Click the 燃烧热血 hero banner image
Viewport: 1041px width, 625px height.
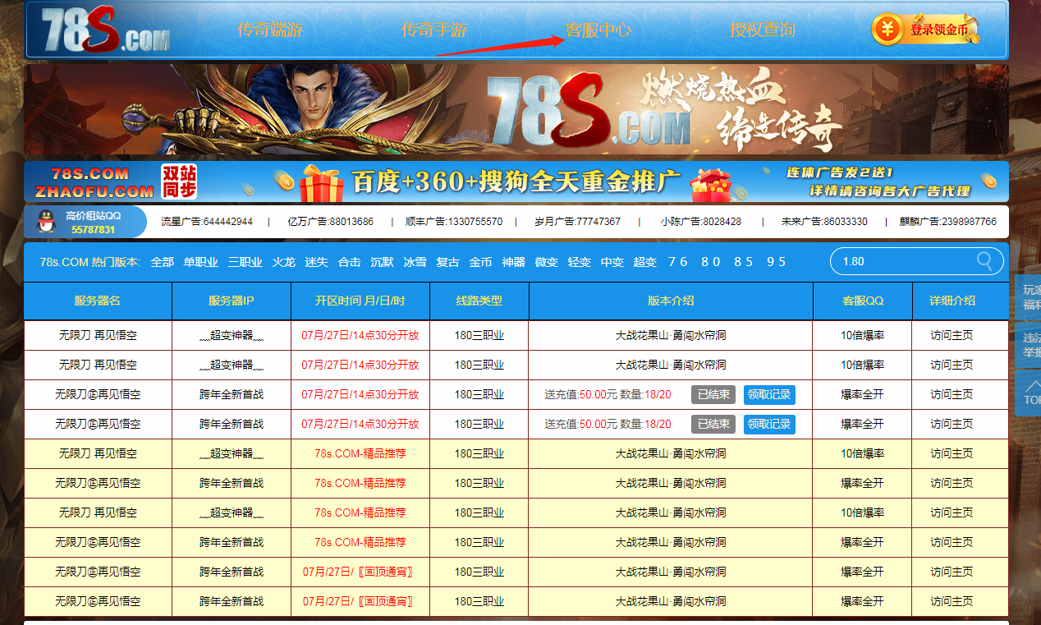pyautogui.click(x=516, y=109)
